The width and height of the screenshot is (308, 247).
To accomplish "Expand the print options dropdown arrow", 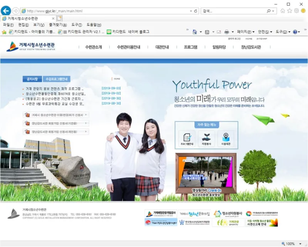I will point(233,32).
